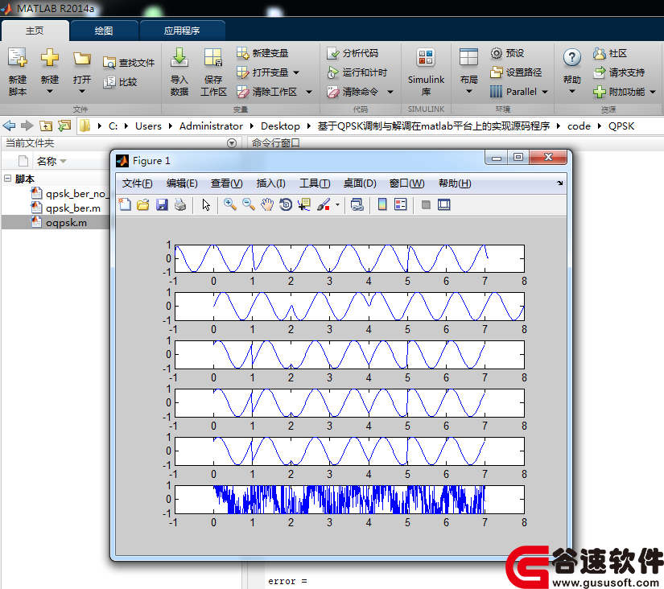Image resolution: width=664 pixels, height=589 pixels.
Task: Click the Link Plot icon
Action: (357, 205)
